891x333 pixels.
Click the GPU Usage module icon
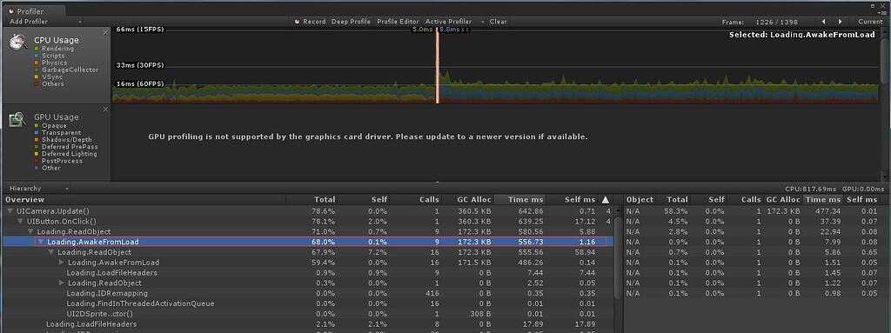(18, 119)
